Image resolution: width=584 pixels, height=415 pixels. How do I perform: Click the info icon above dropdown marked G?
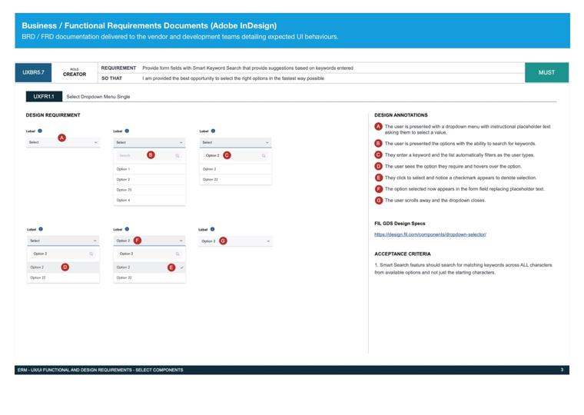click(212, 229)
